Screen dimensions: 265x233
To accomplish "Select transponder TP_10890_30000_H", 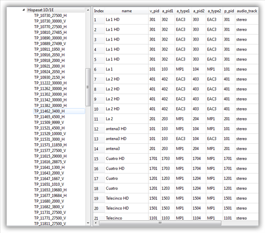I will 50,38.
